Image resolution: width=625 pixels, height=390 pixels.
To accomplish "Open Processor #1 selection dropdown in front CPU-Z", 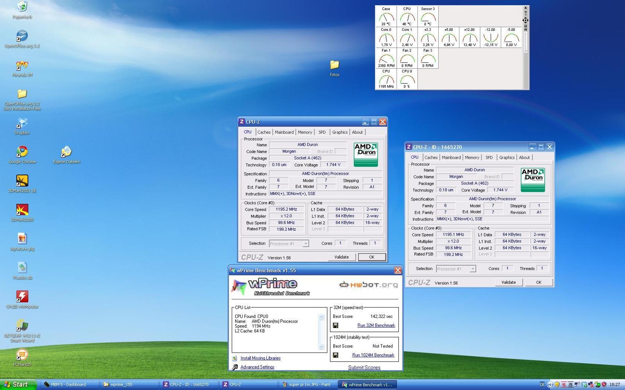I will (306, 244).
